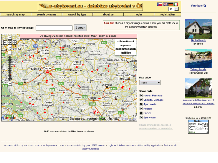Switch language to Czech flag
The width and height of the screenshot is (218, 163).
(160, 4)
